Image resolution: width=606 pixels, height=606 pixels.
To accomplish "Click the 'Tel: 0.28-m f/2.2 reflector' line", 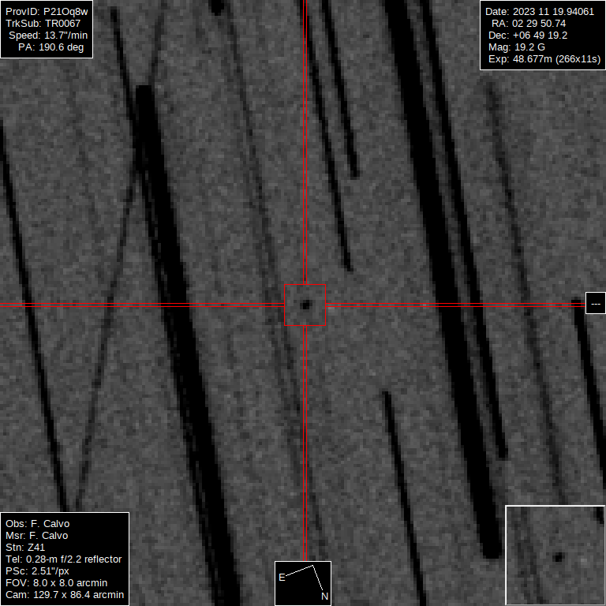I will [64, 559].
